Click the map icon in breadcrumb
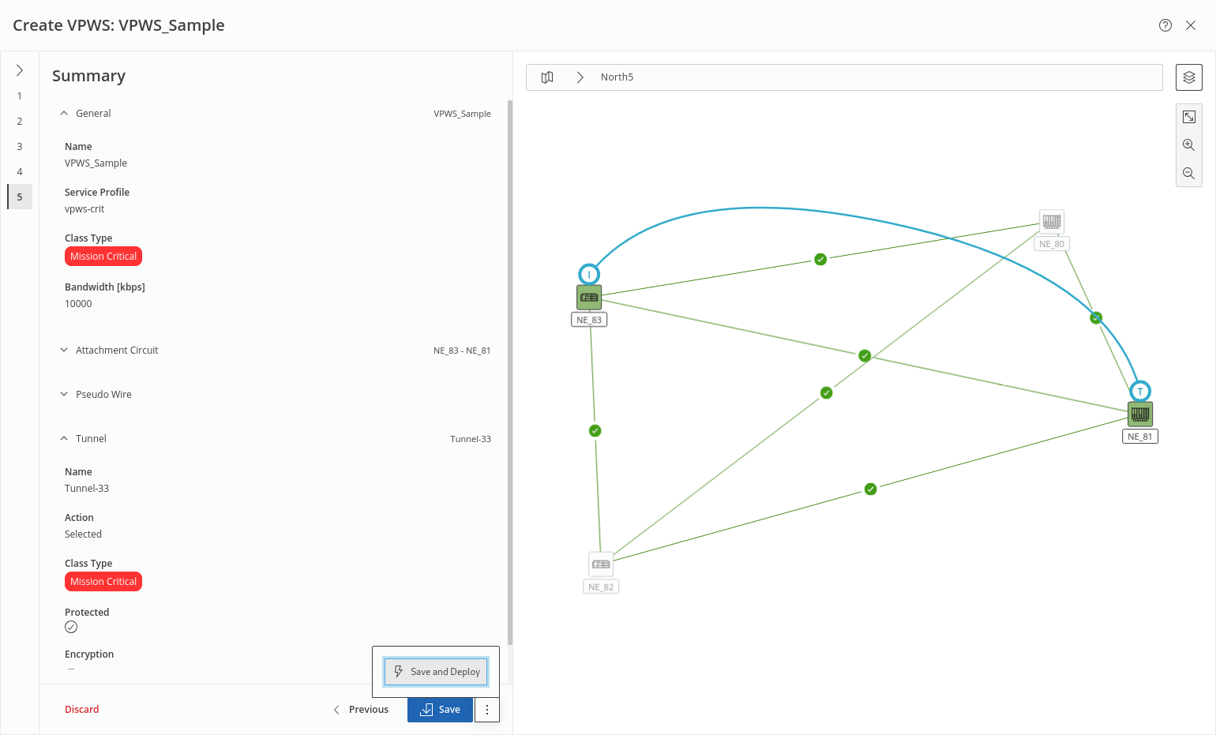 coord(547,77)
